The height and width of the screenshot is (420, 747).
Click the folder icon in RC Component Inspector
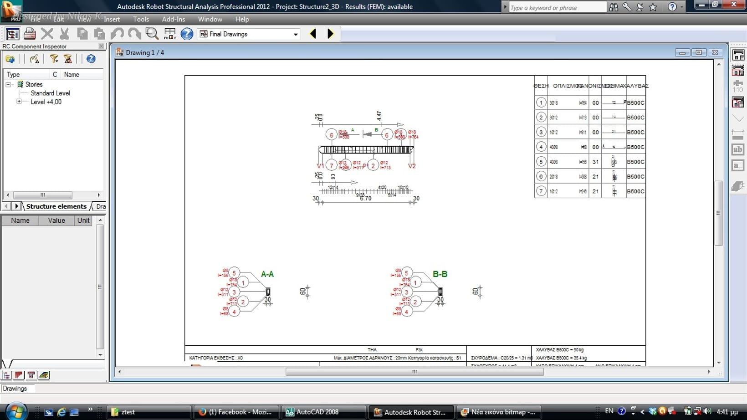point(10,59)
